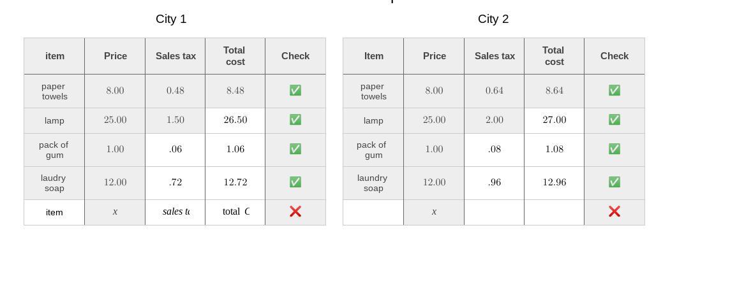Edit City 1 bottom row item name field
Image resolution: width=737 pixels, height=286 pixels.
pyautogui.click(x=54, y=213)
